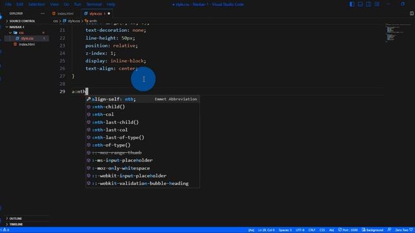This screenshot has width=415, height=233.
Task: Open the Run menu
Action: pyautogui.click(x=78, y=5)
